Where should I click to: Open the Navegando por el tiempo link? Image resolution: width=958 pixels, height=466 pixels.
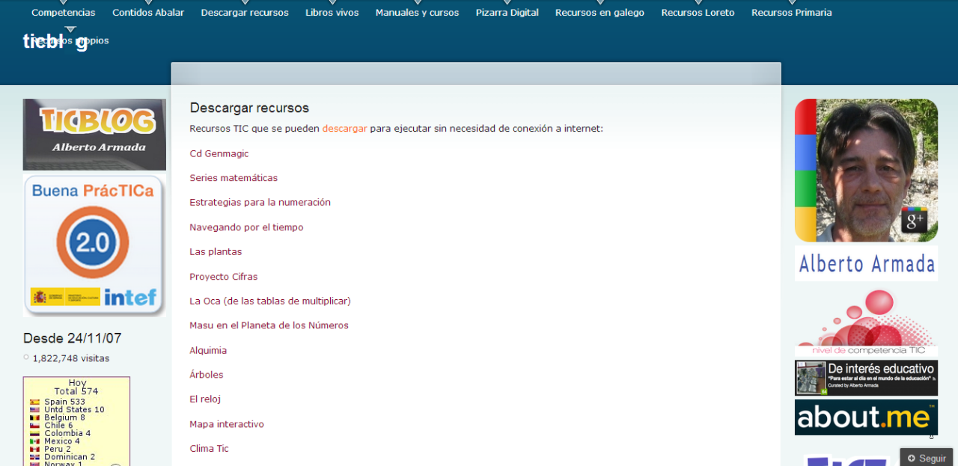pyautogui.click(x=246, y=227)
